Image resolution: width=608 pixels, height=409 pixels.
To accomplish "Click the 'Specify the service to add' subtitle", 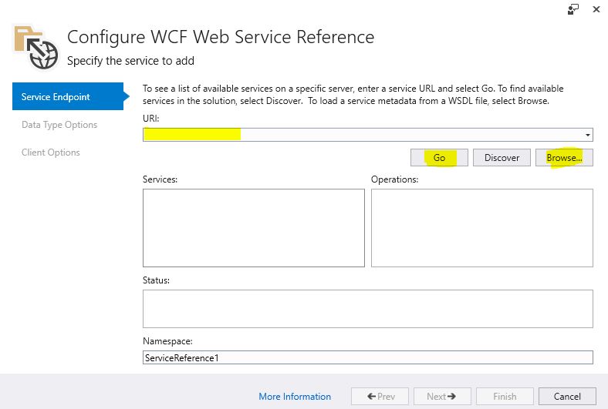I will click(130, 61).
